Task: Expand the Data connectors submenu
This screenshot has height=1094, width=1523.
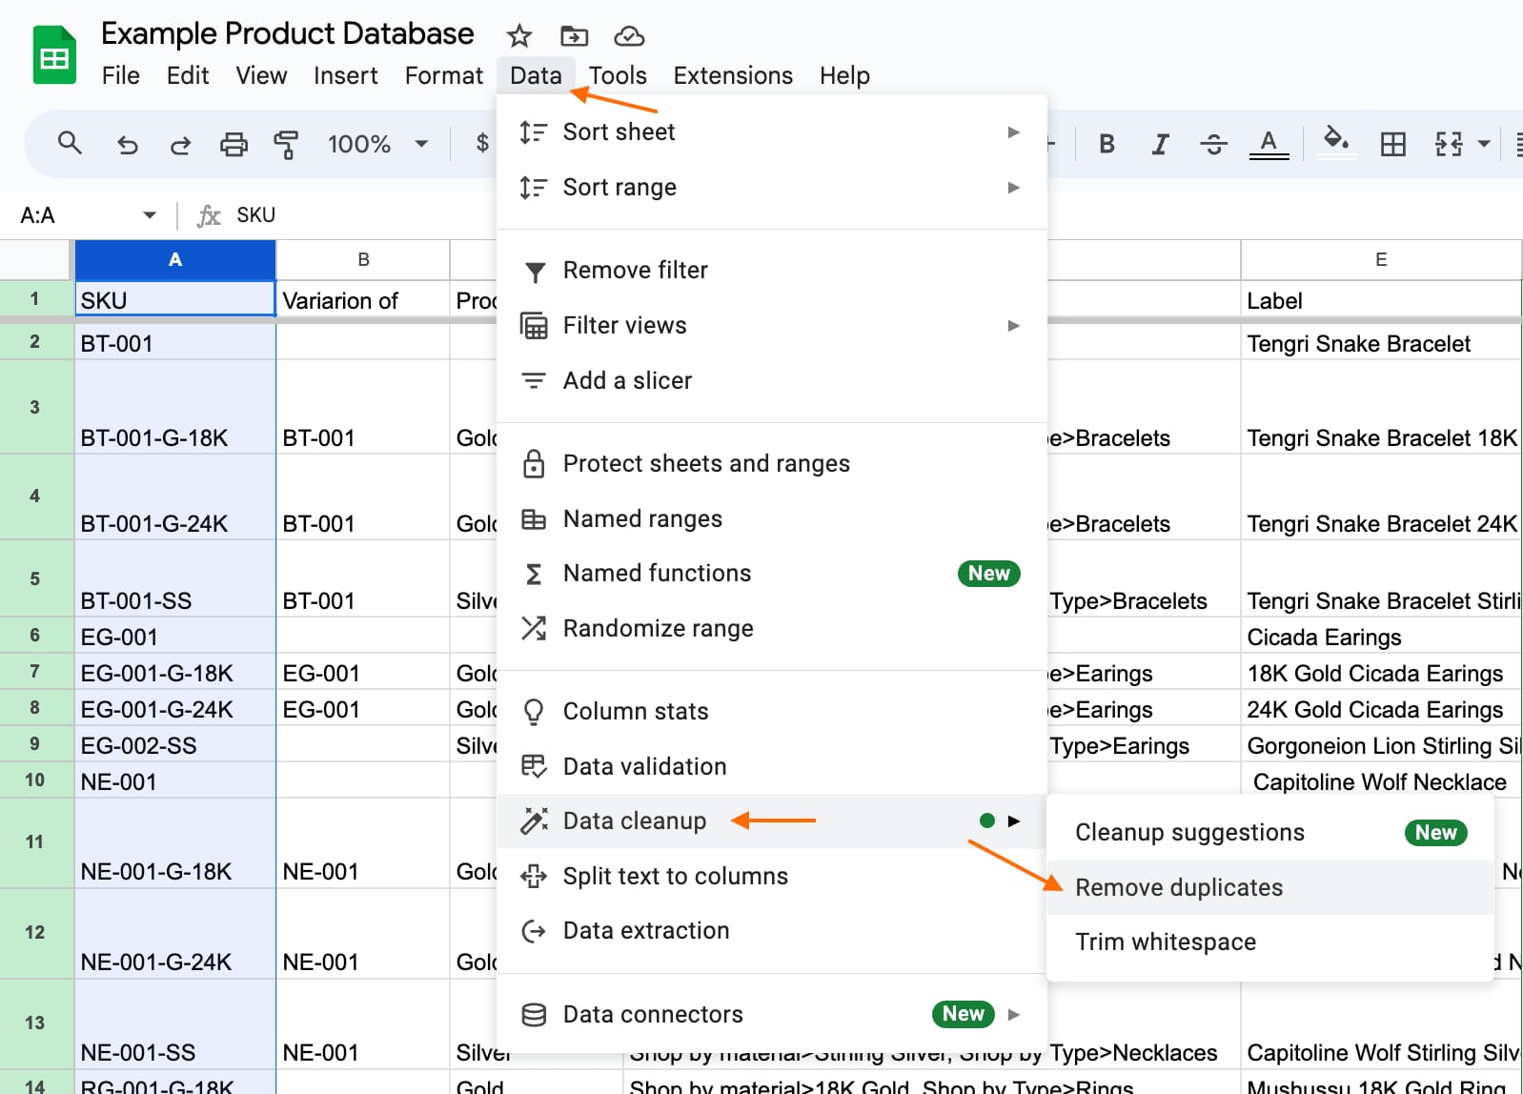Action: pyautogui.click(x=772, y=1014)
